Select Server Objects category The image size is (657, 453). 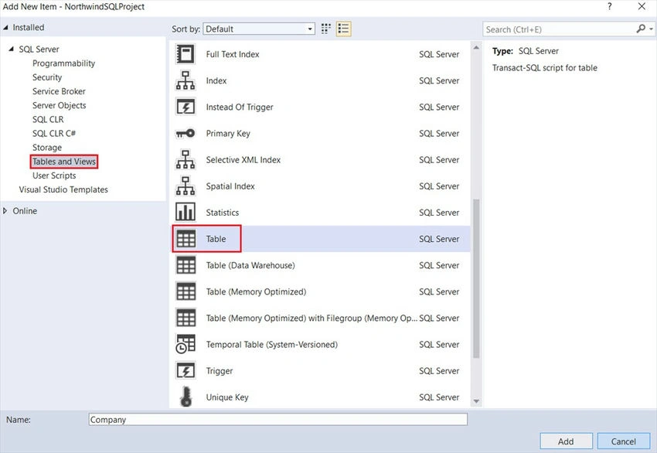(x=59, y=106)
